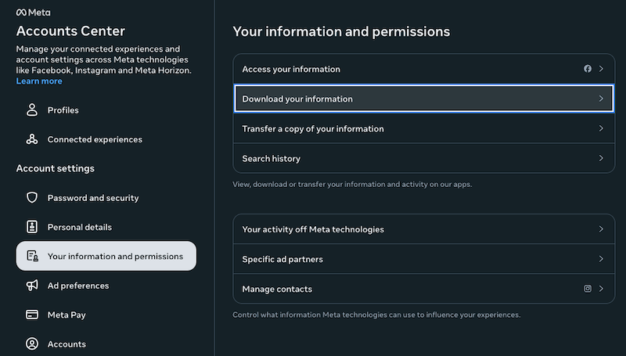
Task: Click Instagram icon in Manage contacts row
Action: [588, 289]
